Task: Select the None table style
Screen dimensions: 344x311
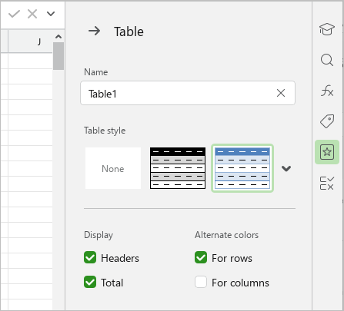Action: pos(113,168)
